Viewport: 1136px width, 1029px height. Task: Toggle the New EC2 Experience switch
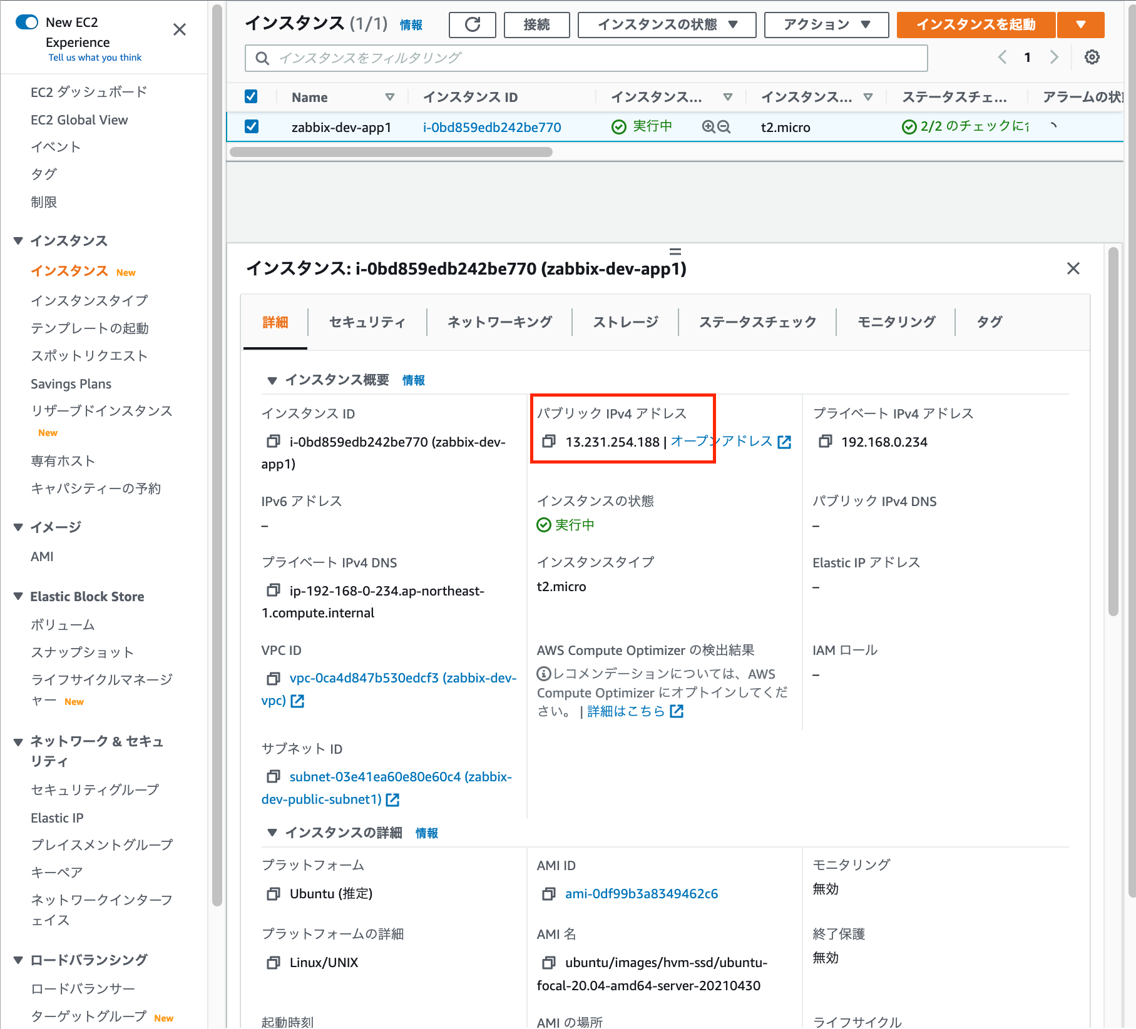point(26,21)
